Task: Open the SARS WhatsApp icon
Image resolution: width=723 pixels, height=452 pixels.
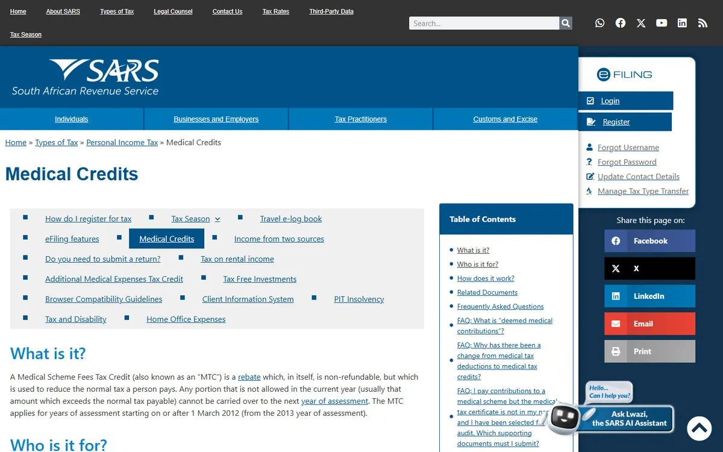Action: click(x=599, y=23)
